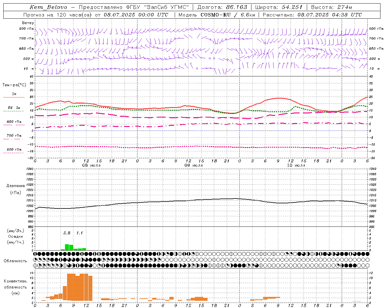Viewport: 385px width, 308px height.
Task: Click the 09 июля date label
Action: click(x=193, y=165)
